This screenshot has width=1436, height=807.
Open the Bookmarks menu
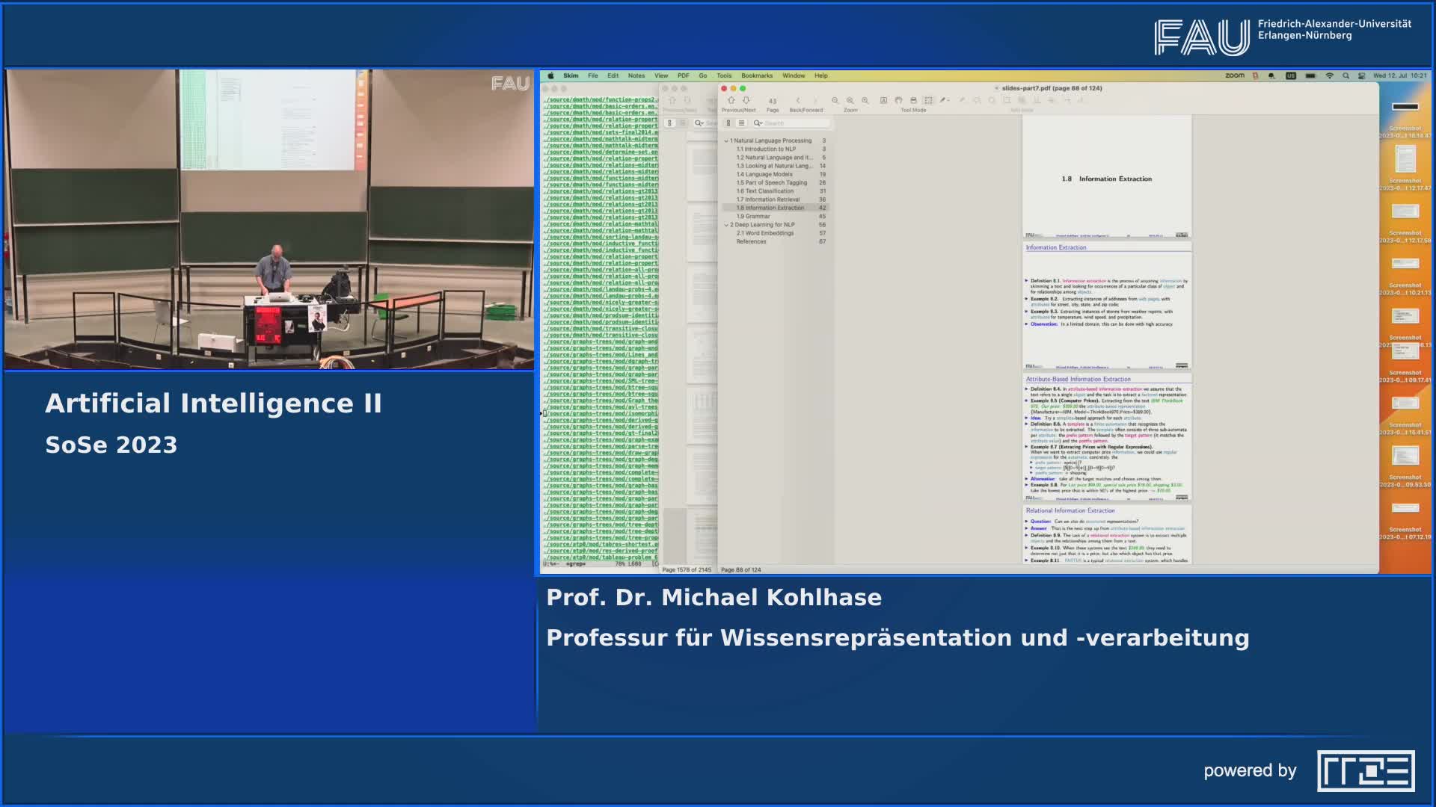click(x=756, y=75)
